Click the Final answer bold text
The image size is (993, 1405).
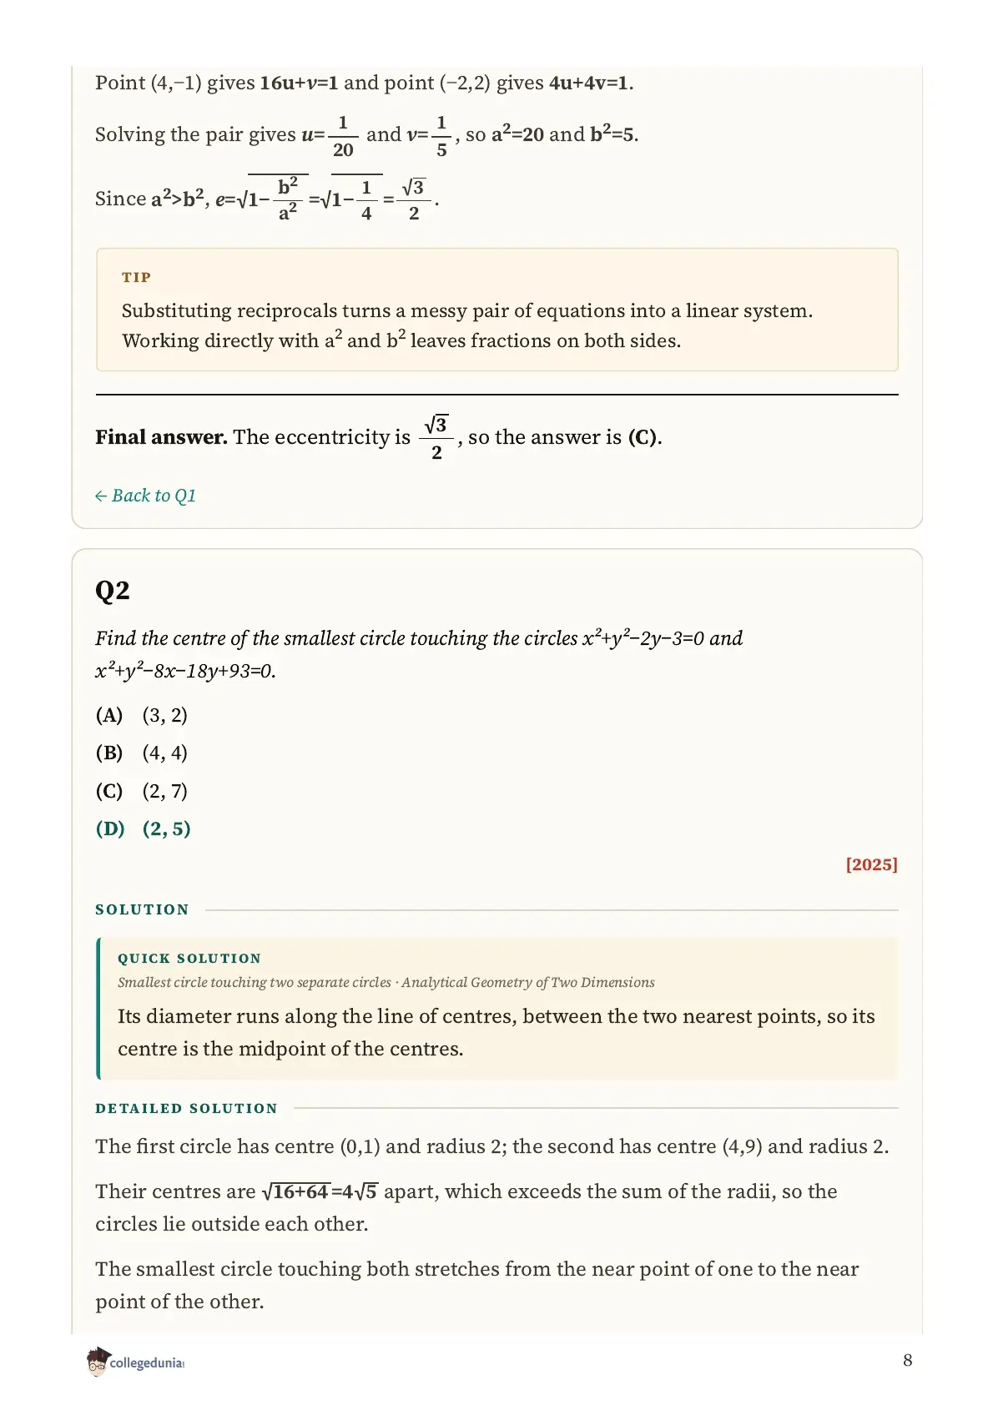point(161,437)
